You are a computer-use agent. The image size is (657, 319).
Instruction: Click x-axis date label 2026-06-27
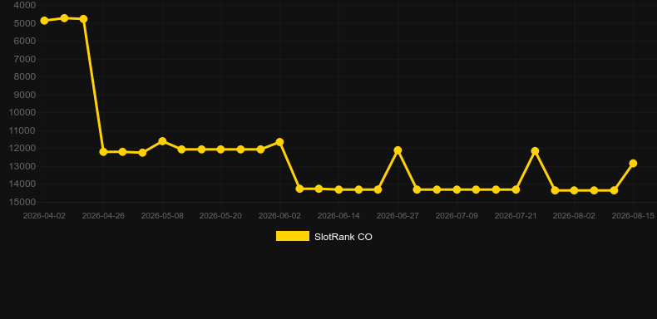pyautogui.click(x=398, y=216)
